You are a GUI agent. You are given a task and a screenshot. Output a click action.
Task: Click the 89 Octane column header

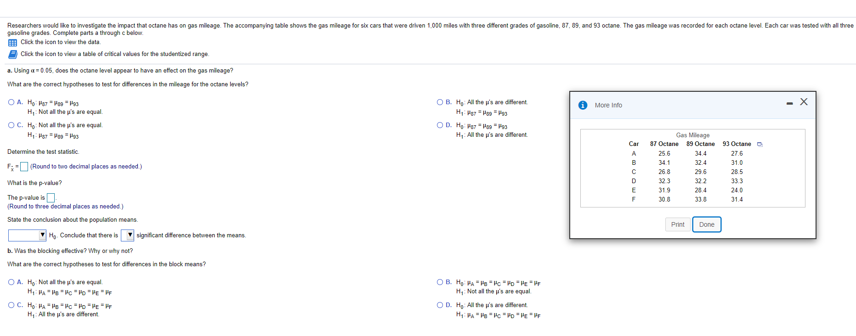point(701,144)
